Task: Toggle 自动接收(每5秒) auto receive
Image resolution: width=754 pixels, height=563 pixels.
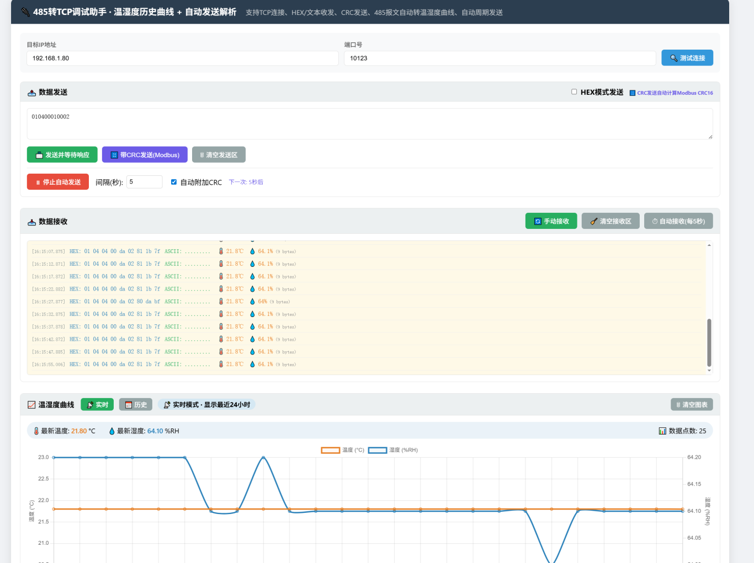Action: point(678,221)
